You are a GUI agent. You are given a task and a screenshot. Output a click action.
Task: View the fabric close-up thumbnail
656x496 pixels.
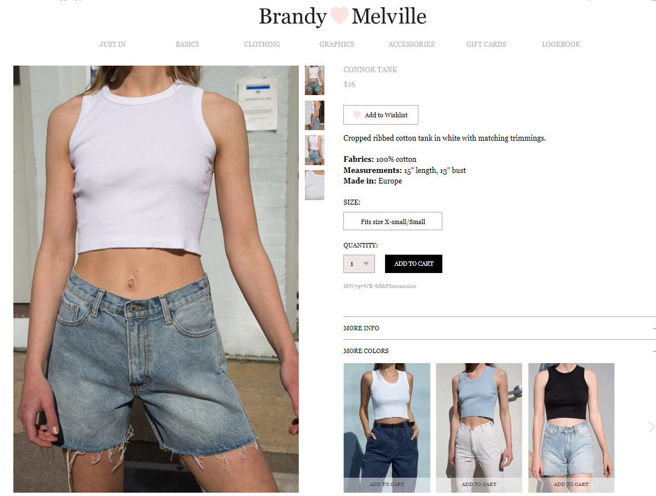tap(314, 185)
